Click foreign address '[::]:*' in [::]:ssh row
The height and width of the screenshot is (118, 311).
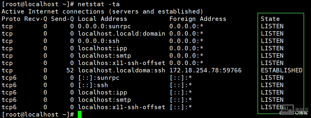pos(181,85)
